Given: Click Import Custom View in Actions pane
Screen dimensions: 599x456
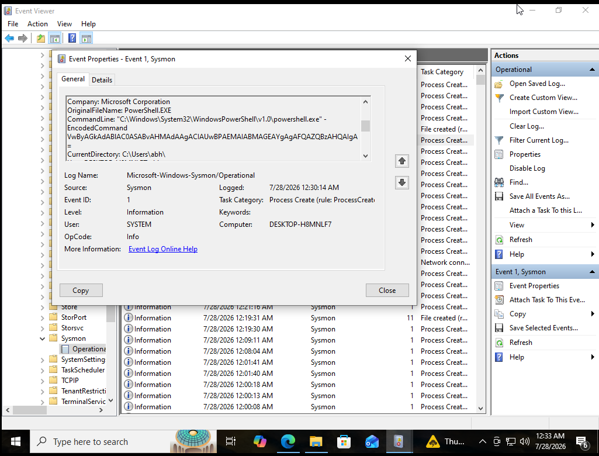Looking at the screenshot, I should [543, 112].
